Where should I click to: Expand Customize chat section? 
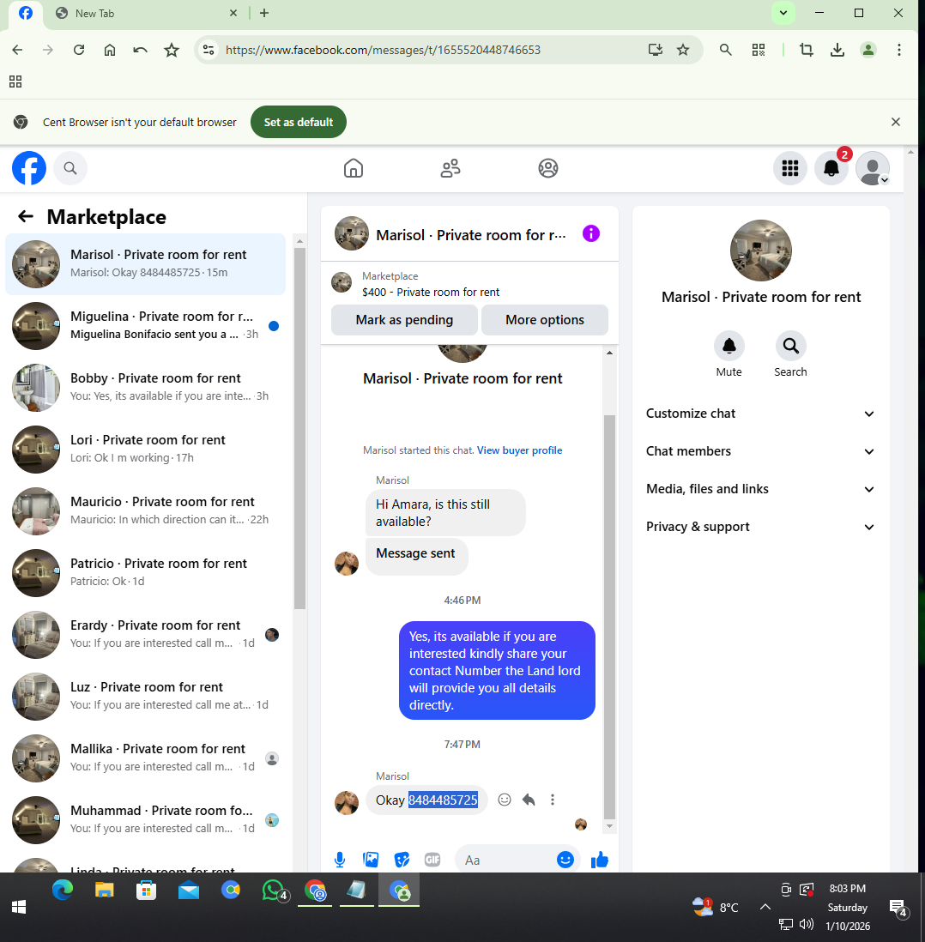tap(760, 414)
